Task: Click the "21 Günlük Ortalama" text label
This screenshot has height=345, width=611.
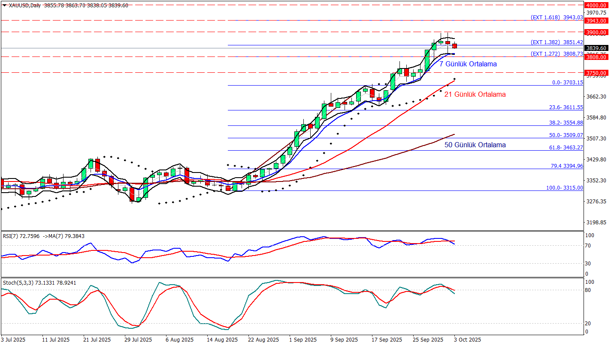Action: 475,94
